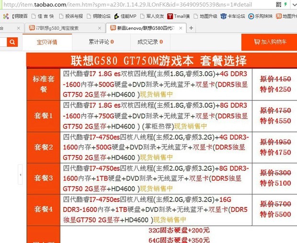Viewport: 297px width, 243px height.
Task: Click the orange search magnifier button
Action: click(12, 42)
